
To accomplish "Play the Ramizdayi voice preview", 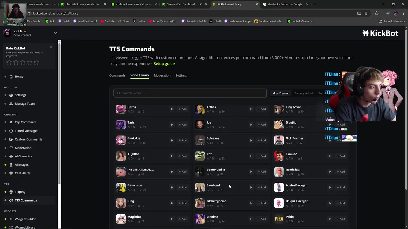I will click(x=330, y=172).
